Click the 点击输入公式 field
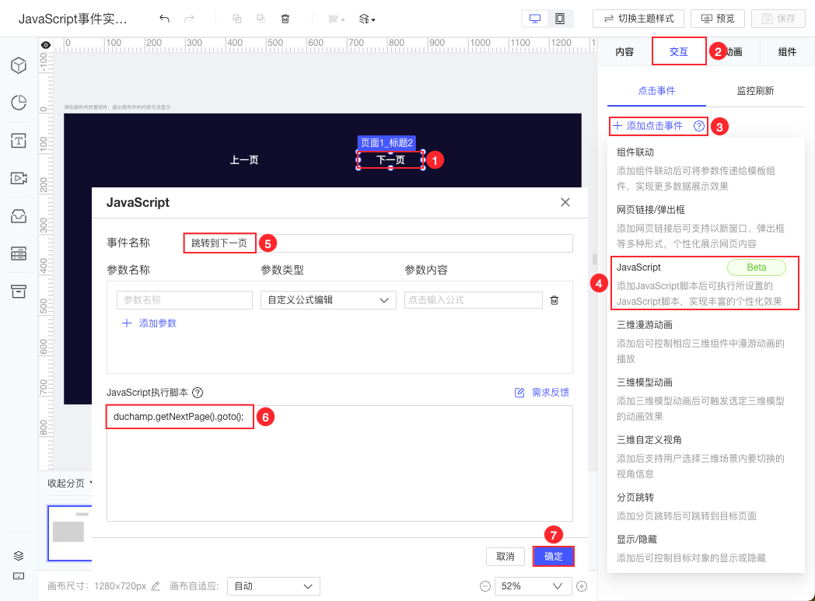Viewport: 815px width, 601px height. (473, 300)
